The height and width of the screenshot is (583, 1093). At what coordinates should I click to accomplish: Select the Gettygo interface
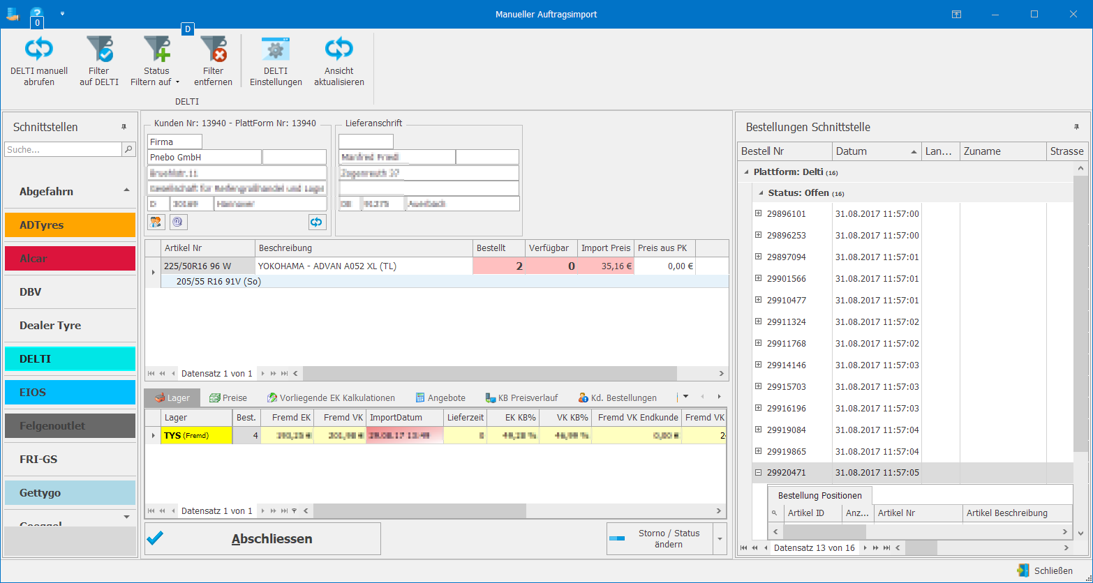coord(70,493)
